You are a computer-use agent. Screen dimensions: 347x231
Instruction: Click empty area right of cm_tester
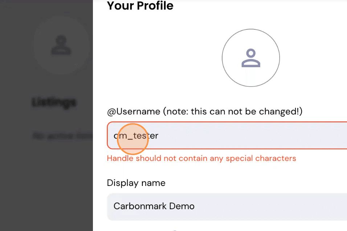[x=252, y=135]
